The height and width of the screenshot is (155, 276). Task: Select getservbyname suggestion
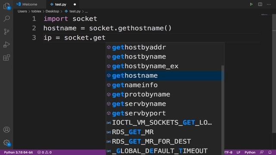click(x=164, y=104)
